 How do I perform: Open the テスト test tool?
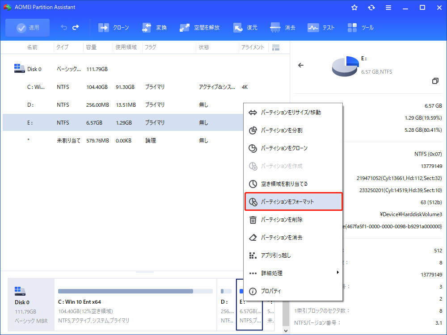pos(320,28)
